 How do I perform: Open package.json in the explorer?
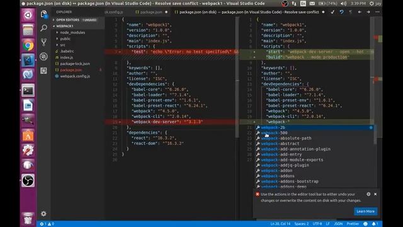[71, 70]
